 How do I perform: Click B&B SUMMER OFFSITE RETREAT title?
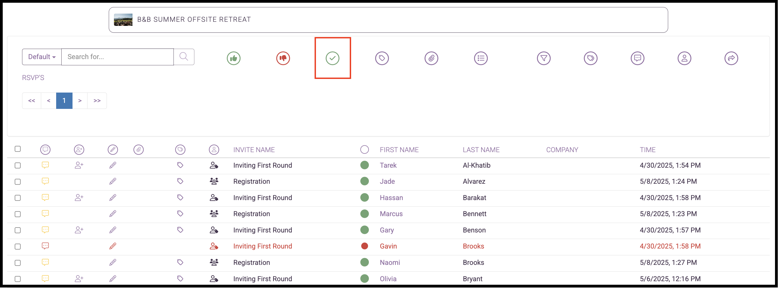(194, 20)
